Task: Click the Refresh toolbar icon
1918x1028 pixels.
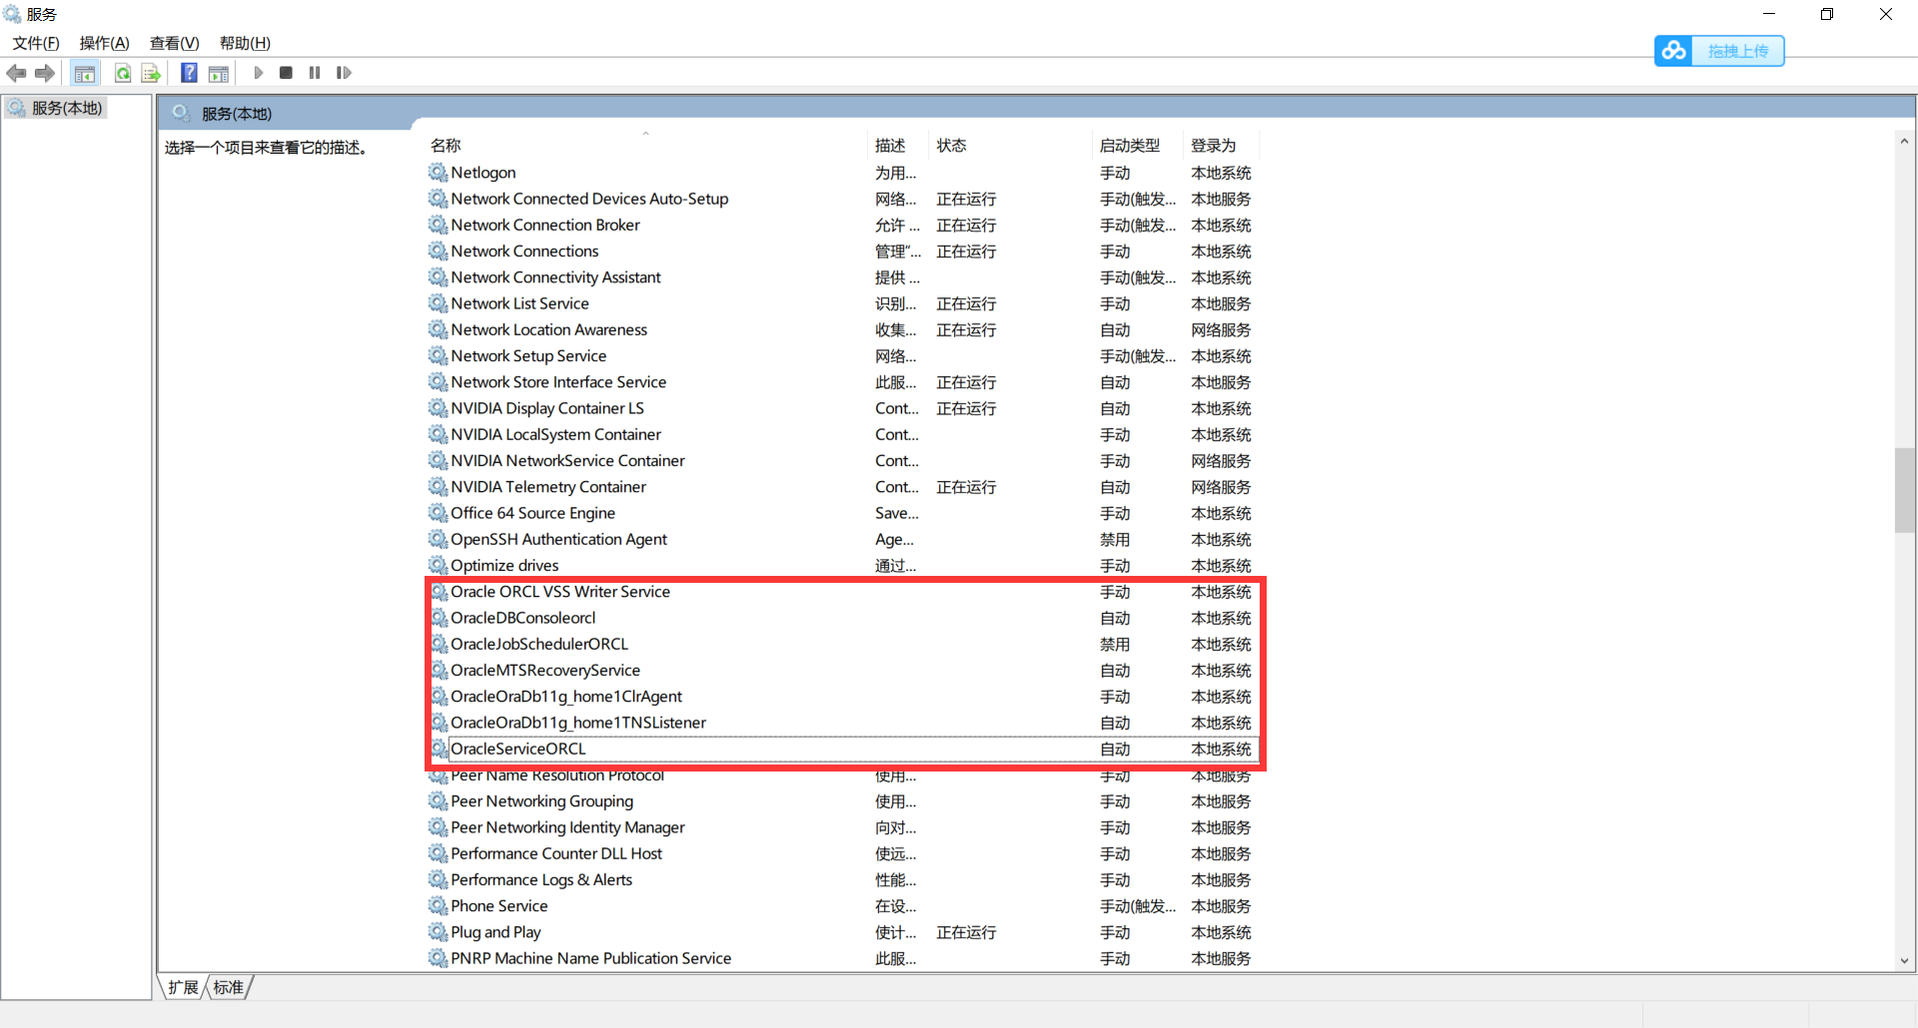Action: (122, 73)
